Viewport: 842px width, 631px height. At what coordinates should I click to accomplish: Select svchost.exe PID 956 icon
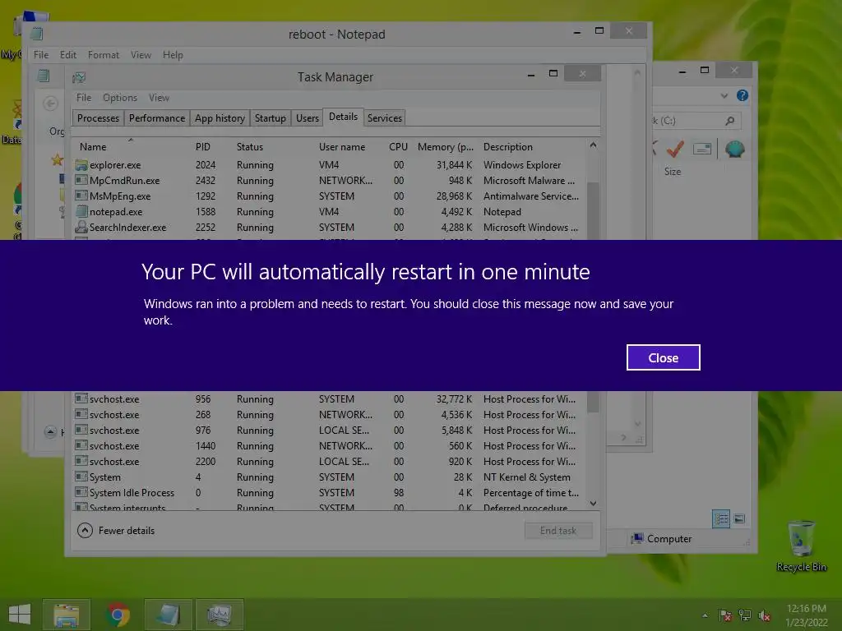point(81,398)
